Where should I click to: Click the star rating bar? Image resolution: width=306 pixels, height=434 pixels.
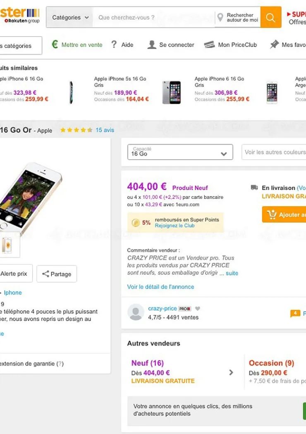click(x=76, y=130)
